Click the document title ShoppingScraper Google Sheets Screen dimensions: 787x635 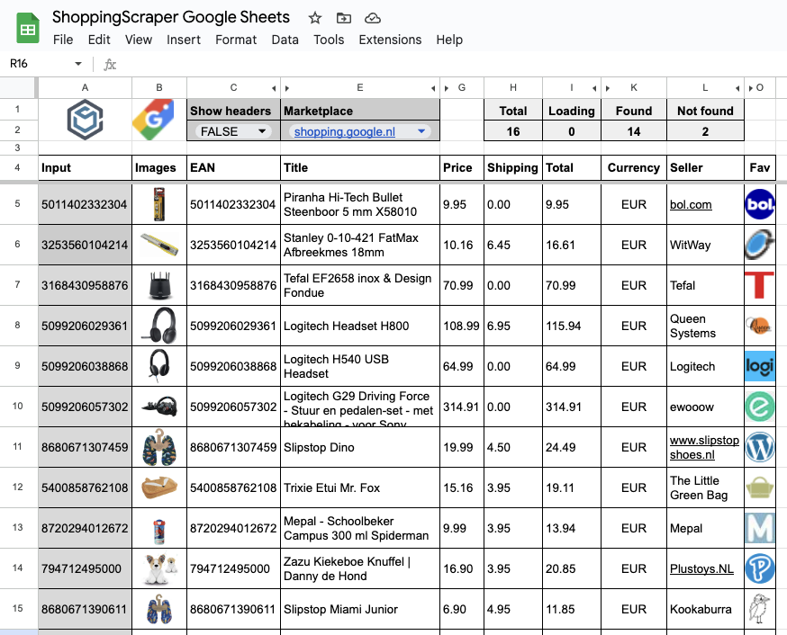tap(171, 17)
